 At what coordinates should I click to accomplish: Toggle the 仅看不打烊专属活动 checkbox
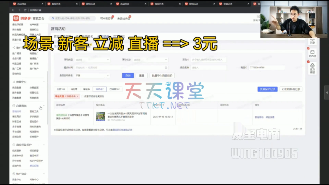pyautogui.click(x=82, y=96)
